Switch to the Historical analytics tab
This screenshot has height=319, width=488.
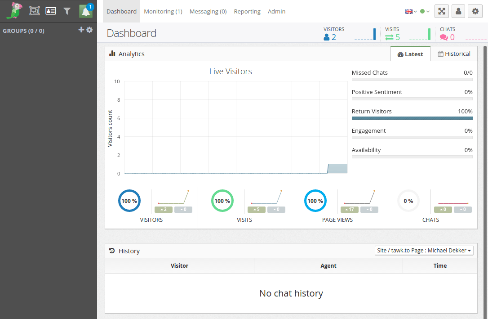[x=454, y=54]
